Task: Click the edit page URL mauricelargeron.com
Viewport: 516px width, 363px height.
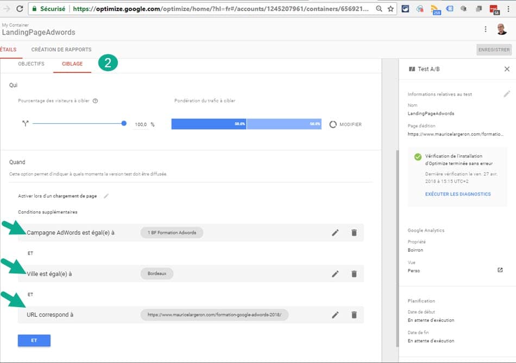Action: pyautogui.click(x=456, y=134)
